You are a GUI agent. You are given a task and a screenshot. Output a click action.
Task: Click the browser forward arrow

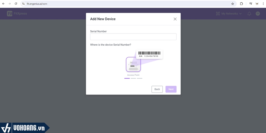point(10,4)
